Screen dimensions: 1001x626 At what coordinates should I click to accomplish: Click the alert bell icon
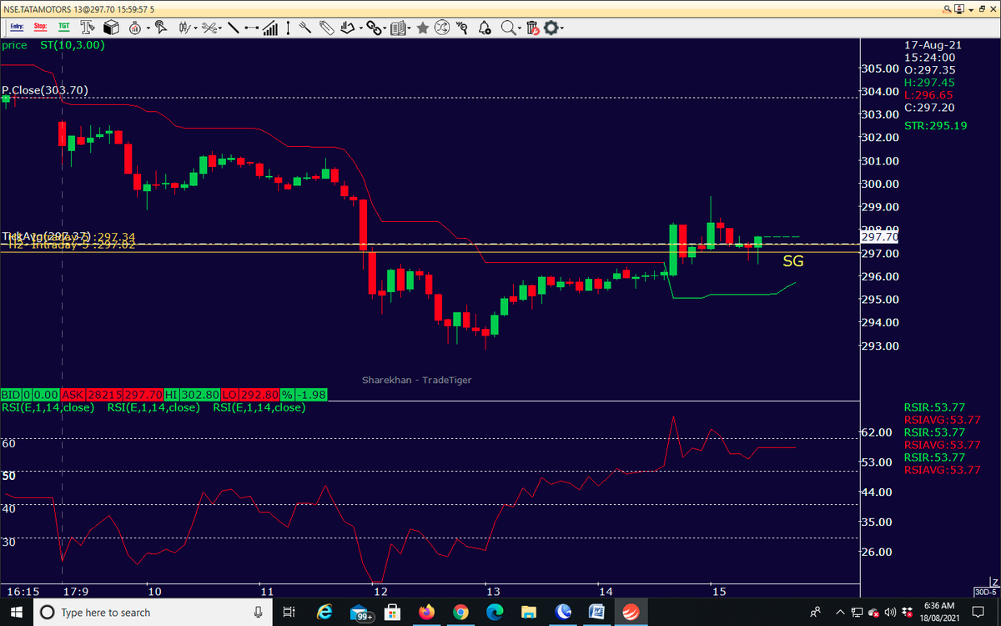(x=484, y=28)
